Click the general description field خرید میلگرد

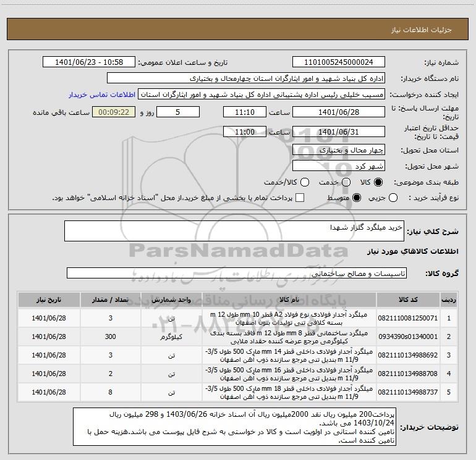pyautogui.click(x=234, y=231)
